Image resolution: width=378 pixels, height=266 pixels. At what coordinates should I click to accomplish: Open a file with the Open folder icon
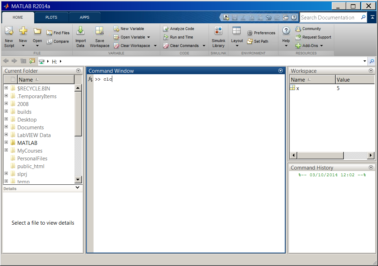tap(37, 31)
